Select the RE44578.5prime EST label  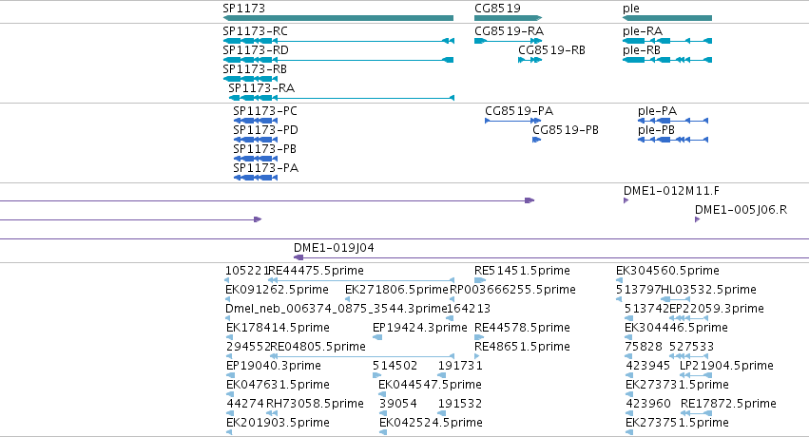pos(522,328)
